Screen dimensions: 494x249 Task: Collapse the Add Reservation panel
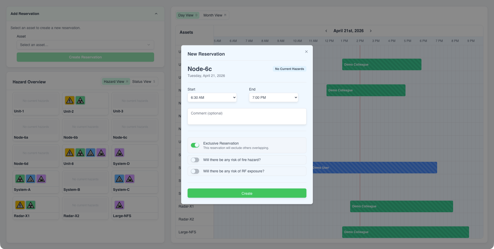156,14
